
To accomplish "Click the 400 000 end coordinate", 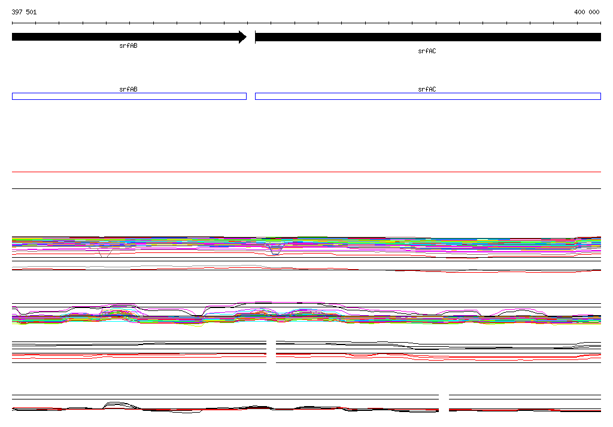I will 587,12.
